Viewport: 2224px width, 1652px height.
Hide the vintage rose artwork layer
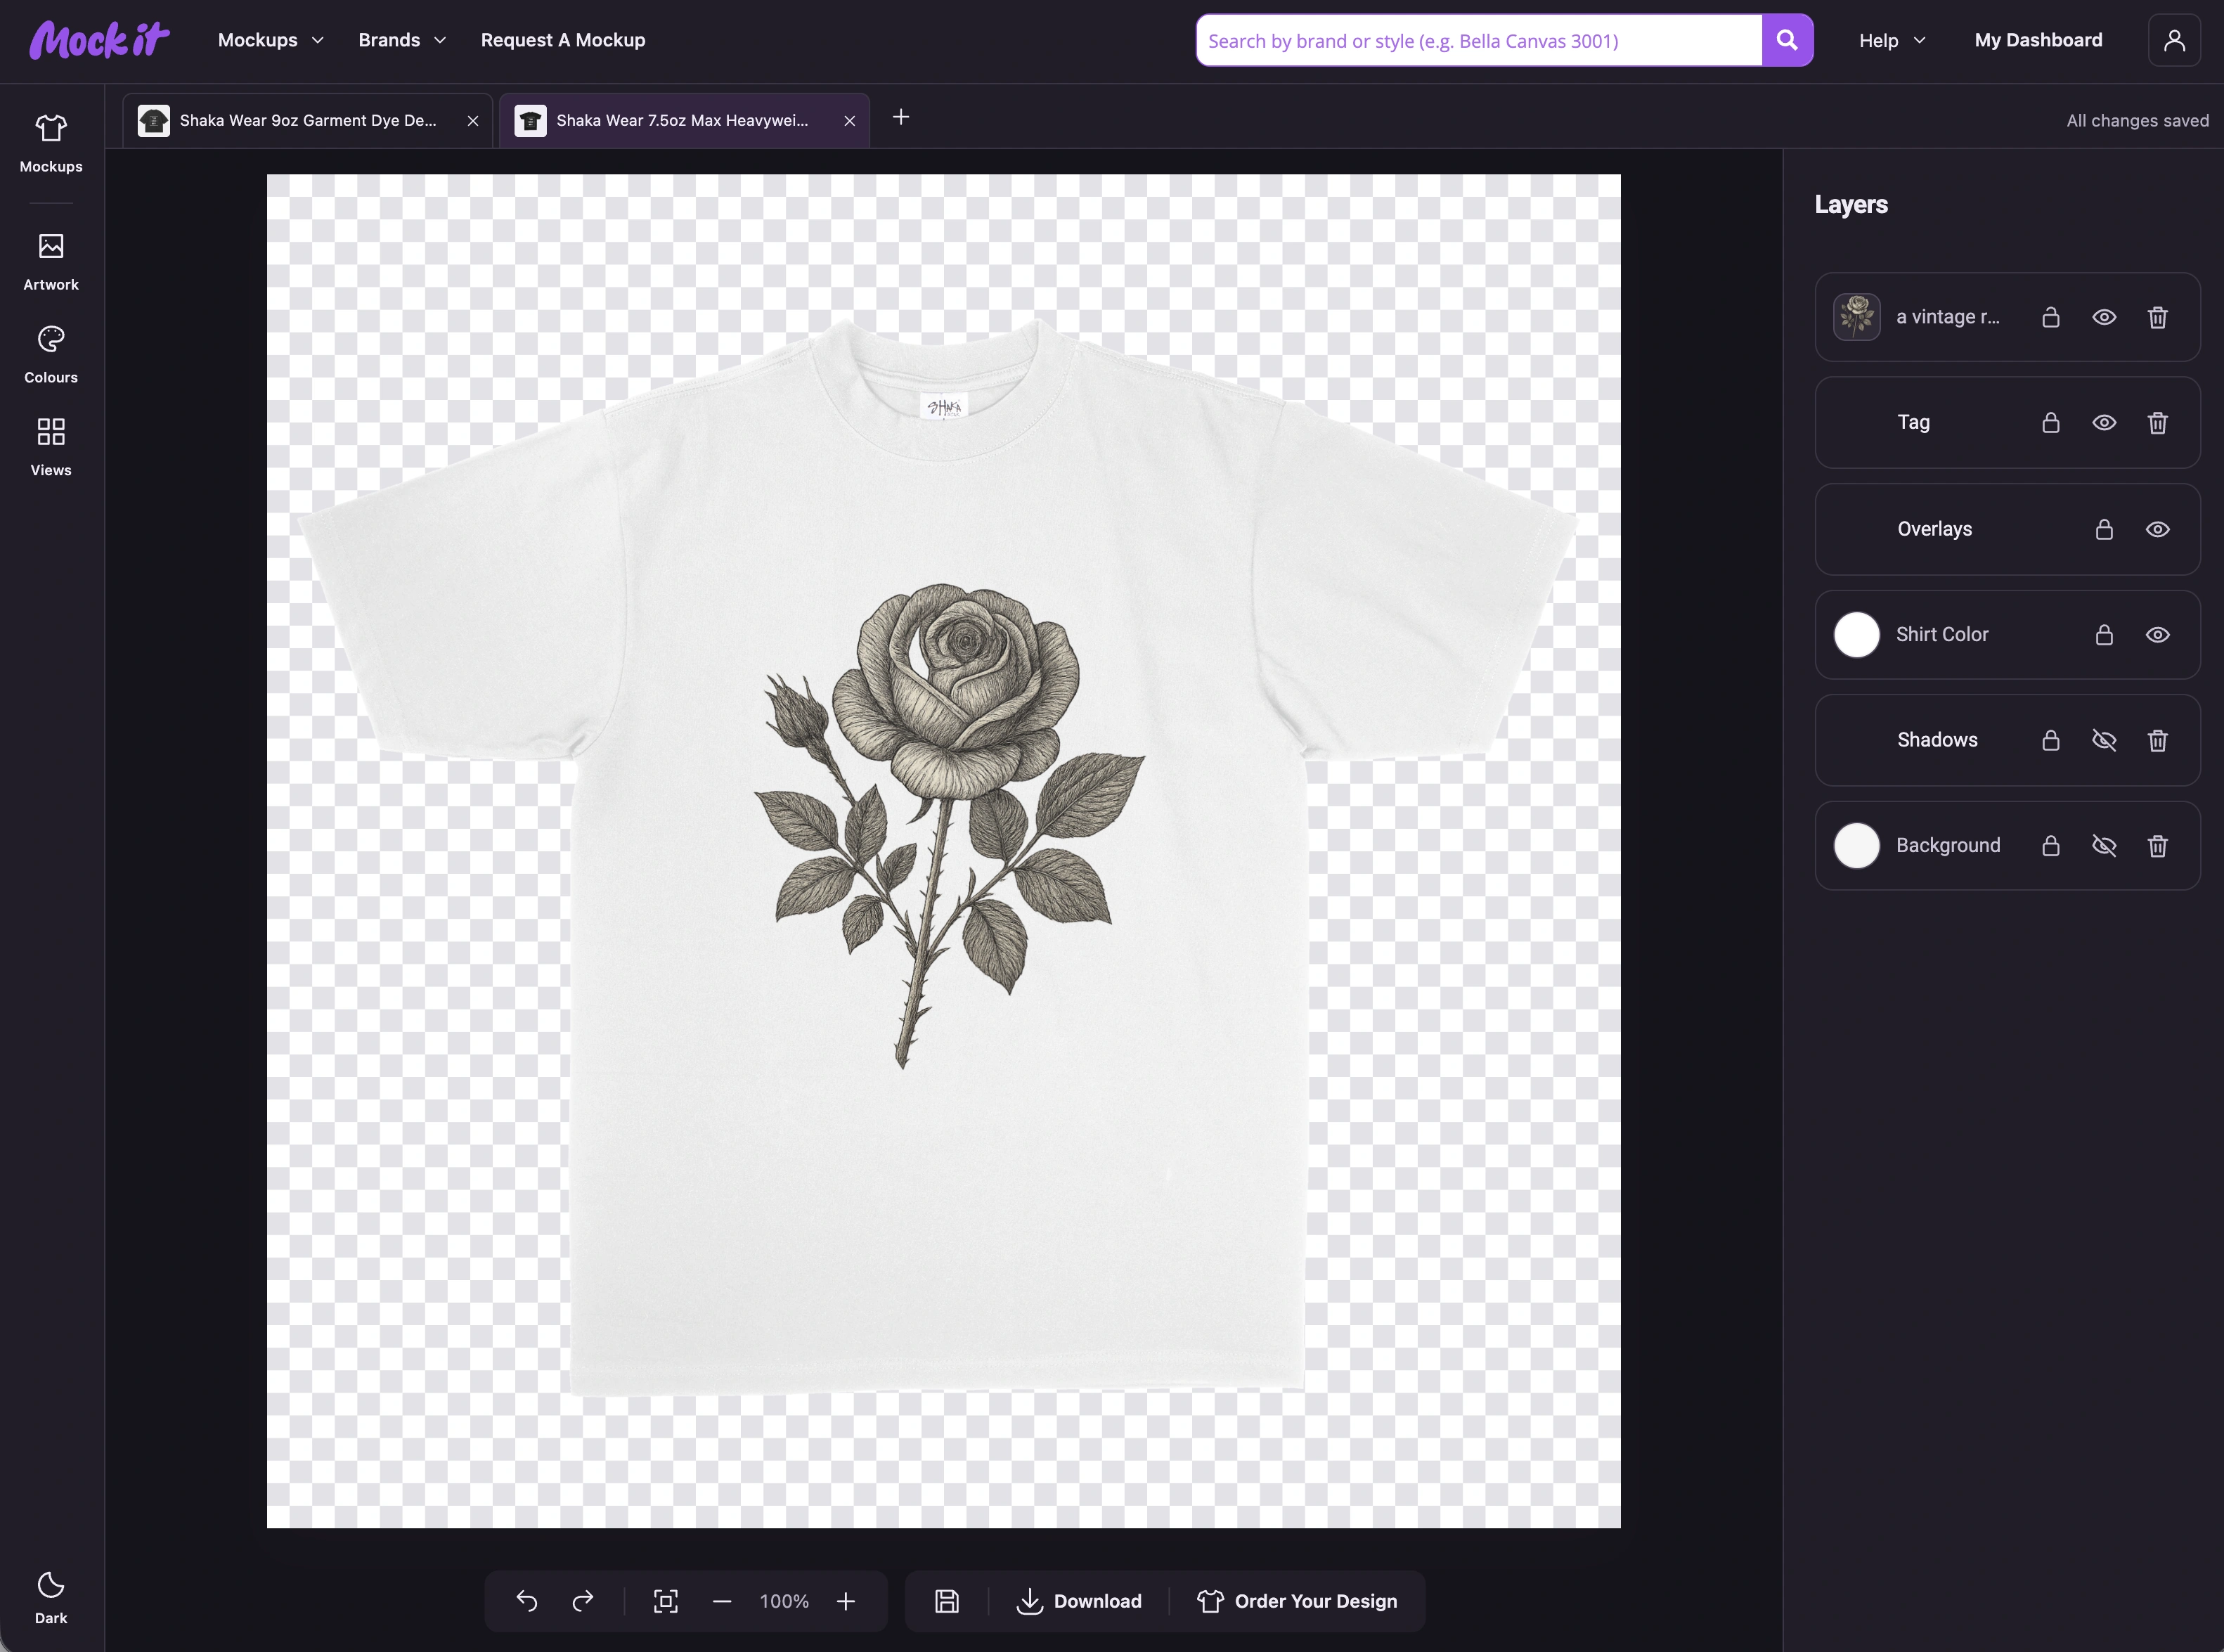coord(2104,317)
